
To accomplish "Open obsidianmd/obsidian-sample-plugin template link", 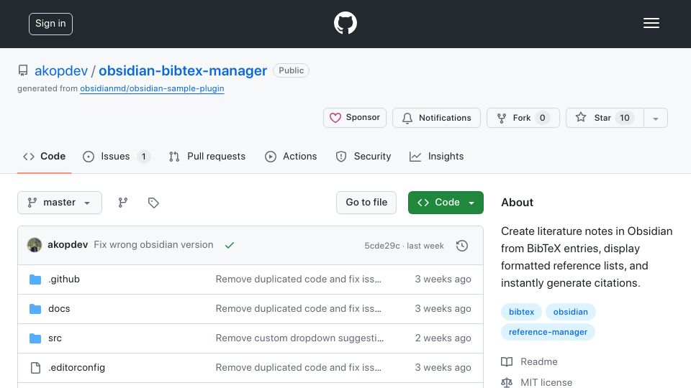I will click(x=152, y=88).
